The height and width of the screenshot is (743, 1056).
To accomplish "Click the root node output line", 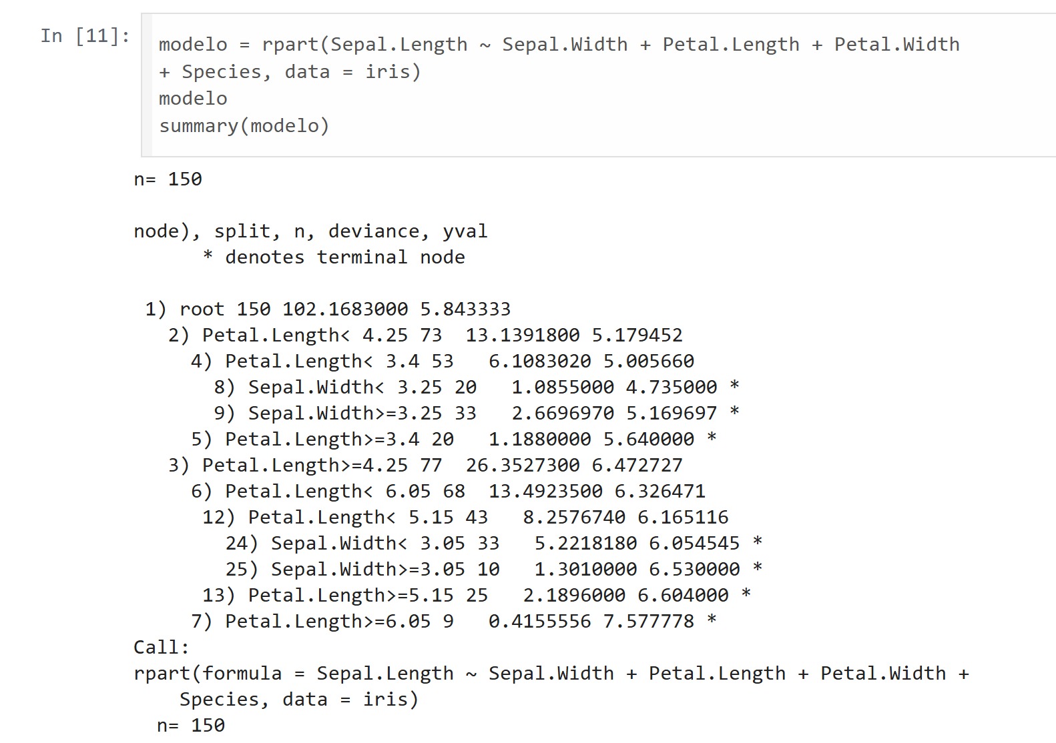I will point(327,309).
